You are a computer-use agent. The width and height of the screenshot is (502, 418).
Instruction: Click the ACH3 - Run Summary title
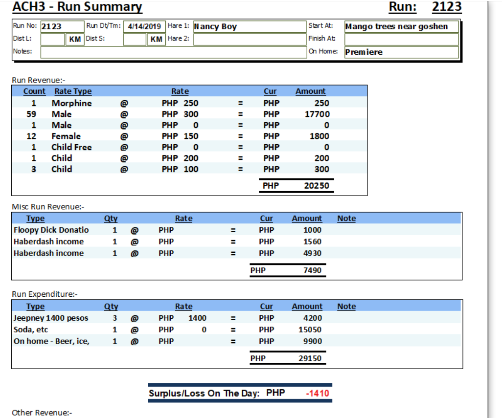click(x=77, y=7)
